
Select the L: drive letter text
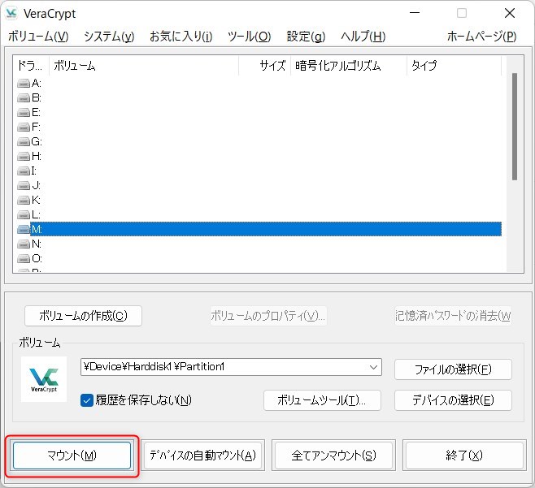tap(36, 214)
